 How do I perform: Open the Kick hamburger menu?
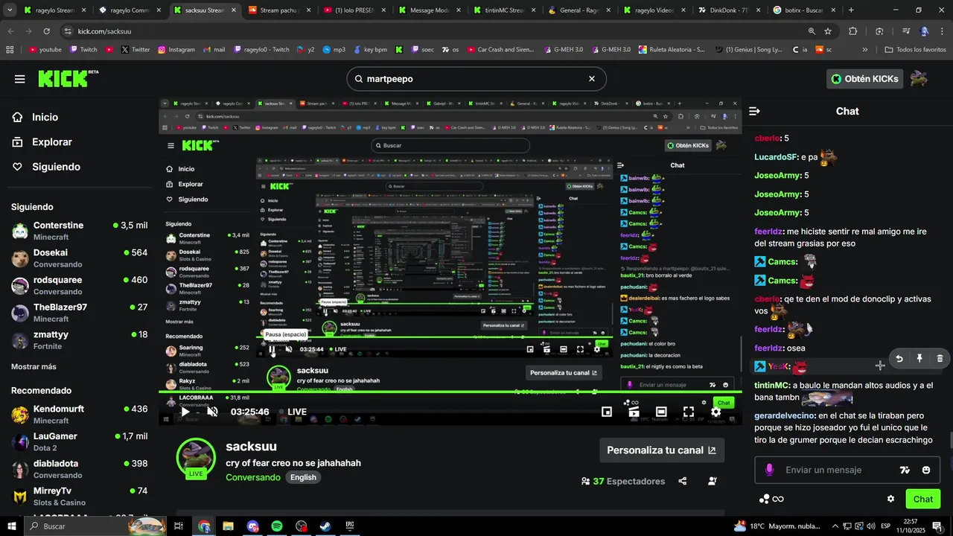click(x=20, y=79)
